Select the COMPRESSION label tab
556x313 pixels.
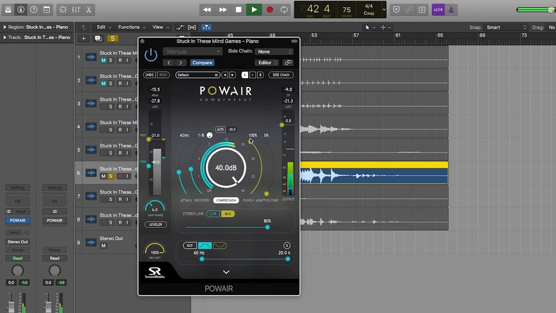(226, 200)
